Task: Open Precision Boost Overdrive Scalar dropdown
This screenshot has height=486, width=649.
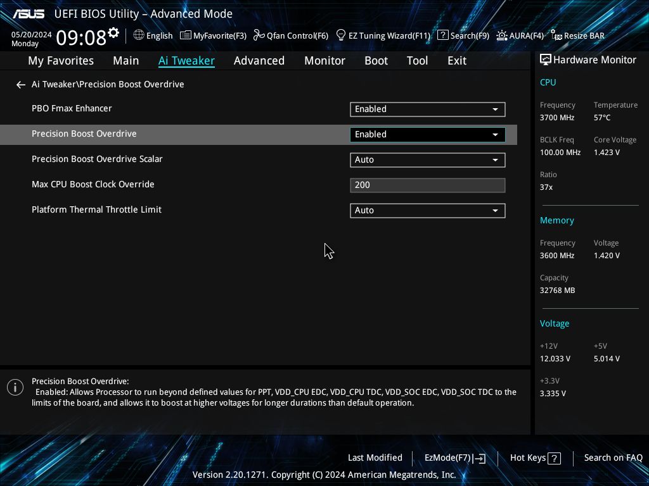Action: point(428,160)
